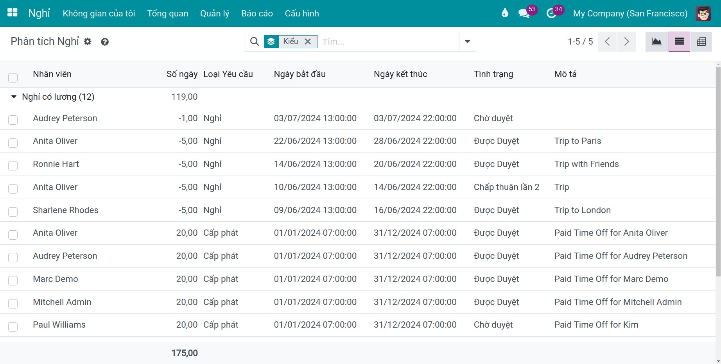Sort by the Nhân viên column header
This screenshot has height=364, width=721.
(x=52, y=74)
